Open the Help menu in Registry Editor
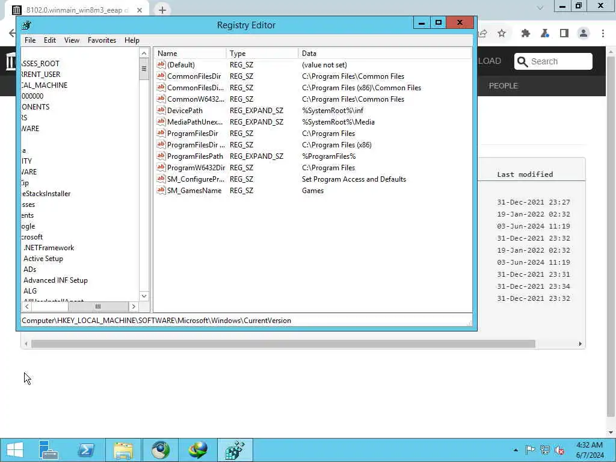This screenshot has width=616, height=462. [132, 40]
